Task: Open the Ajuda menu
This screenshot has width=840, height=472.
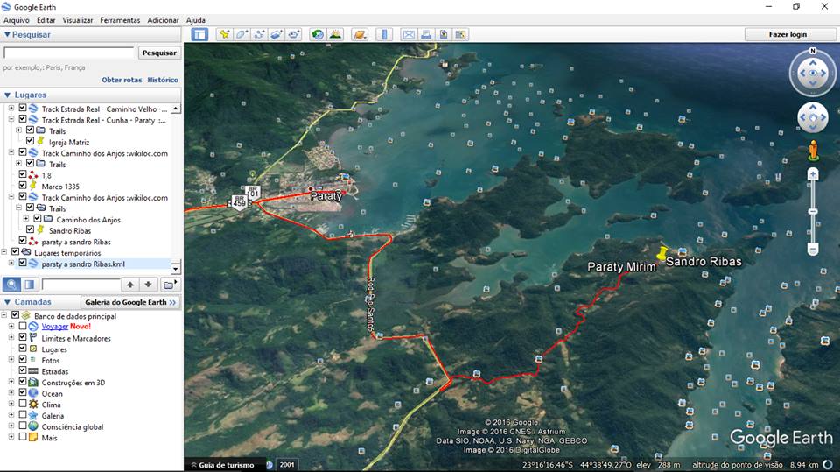Action: tap(196, 20)
